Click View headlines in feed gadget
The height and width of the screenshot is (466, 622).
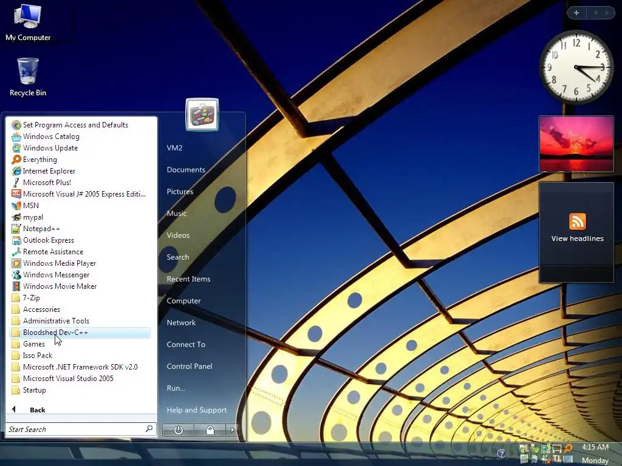(577, 238)
